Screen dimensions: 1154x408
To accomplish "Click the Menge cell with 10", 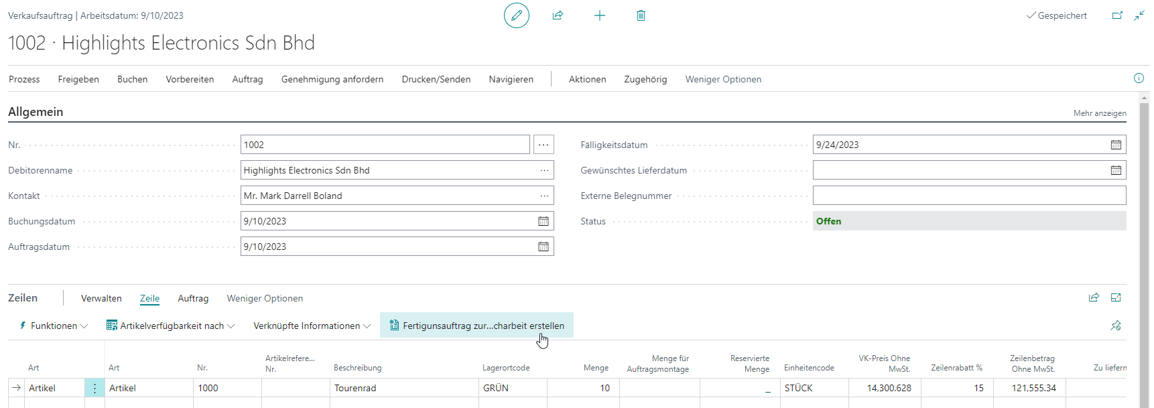I will pos(583,388).
